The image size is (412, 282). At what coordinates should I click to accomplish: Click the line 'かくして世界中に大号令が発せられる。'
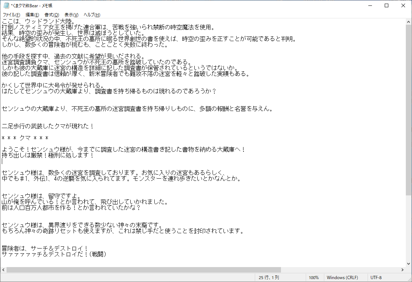(x=54, y=85)
